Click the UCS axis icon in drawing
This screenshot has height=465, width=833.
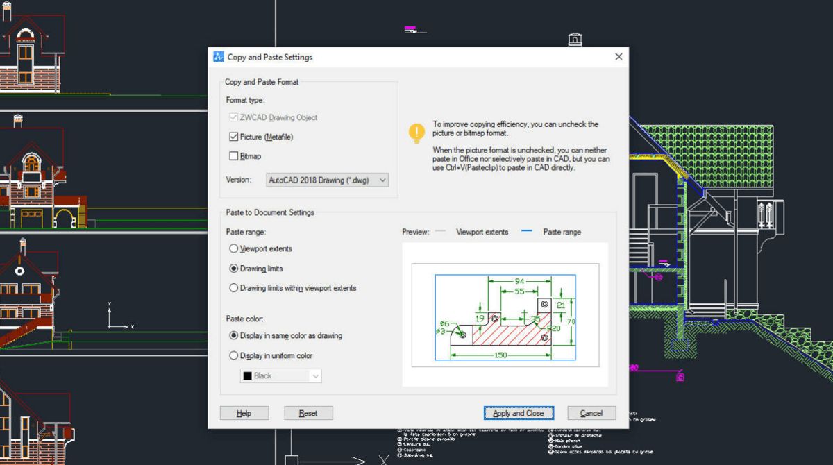(119, 316)
